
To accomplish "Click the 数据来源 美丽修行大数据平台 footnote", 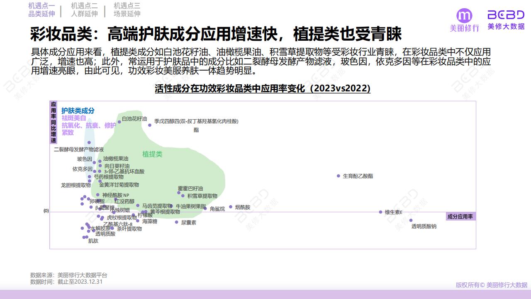I will click(69, 275).
